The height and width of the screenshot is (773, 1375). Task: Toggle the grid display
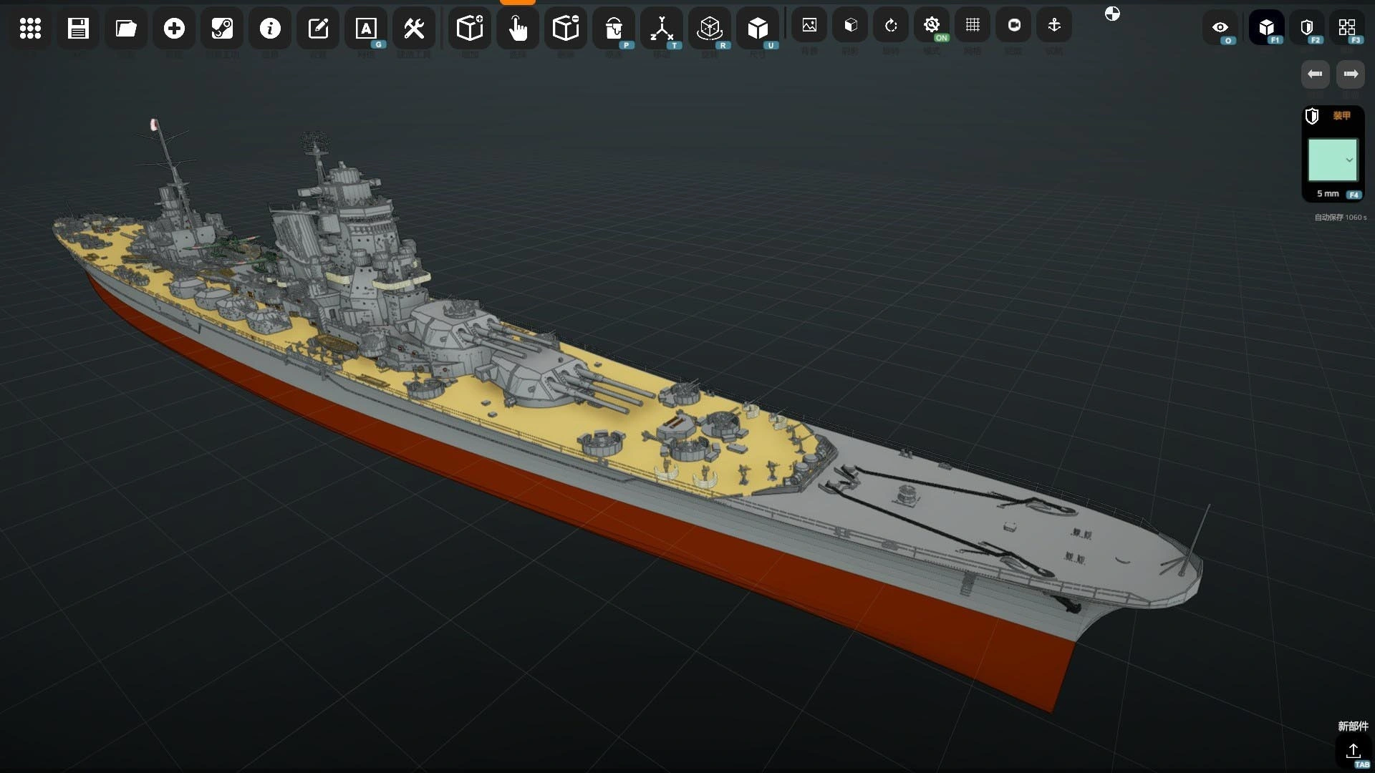973,24
